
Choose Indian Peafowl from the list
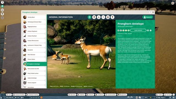click(34, 36)
